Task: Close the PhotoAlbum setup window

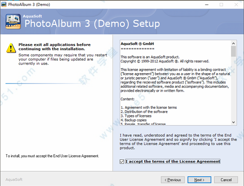Action: point(236,4)
